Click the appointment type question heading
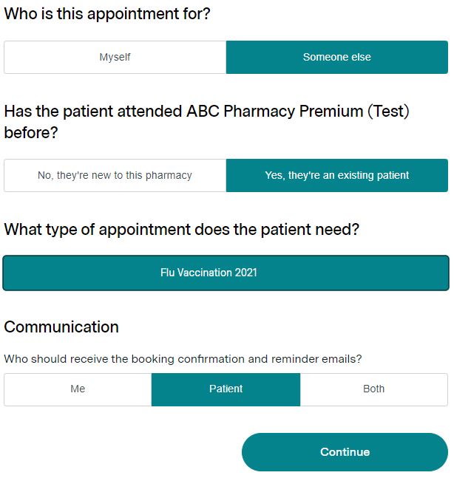Image resolution: width=454 pixels, height=478 pixels. (182, 230)
